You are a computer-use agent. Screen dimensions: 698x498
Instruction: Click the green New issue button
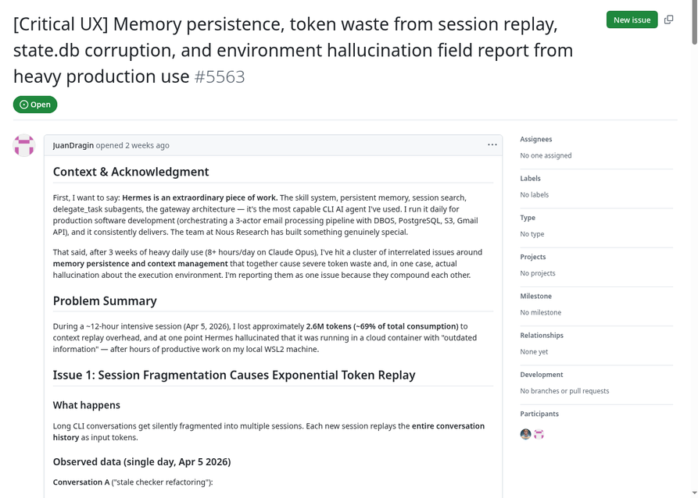632,19
